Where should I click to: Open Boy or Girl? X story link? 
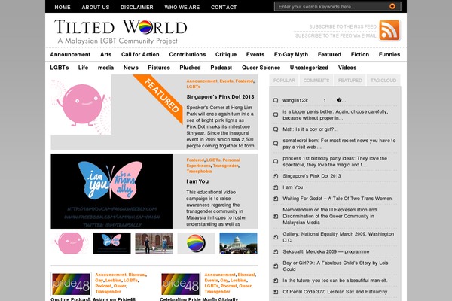click(335, 266)
